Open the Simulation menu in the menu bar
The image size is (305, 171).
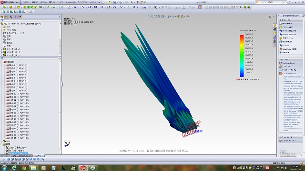71,2
